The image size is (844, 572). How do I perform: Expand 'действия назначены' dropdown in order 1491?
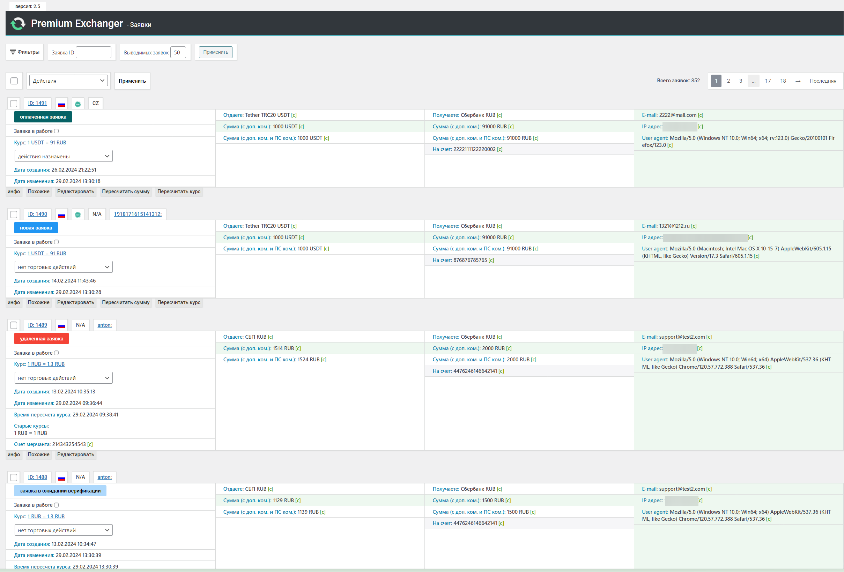pos(64,157)
